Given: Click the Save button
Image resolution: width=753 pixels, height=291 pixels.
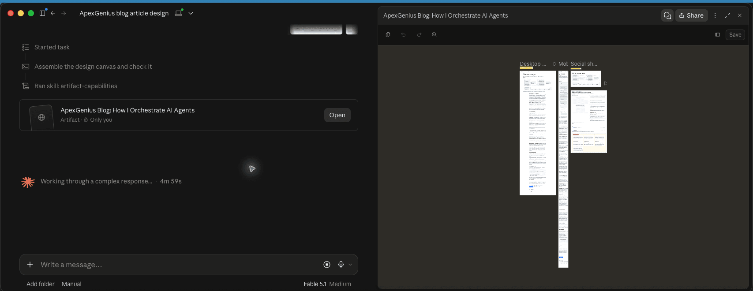Looking at the screenshot, I should [735, 35].
